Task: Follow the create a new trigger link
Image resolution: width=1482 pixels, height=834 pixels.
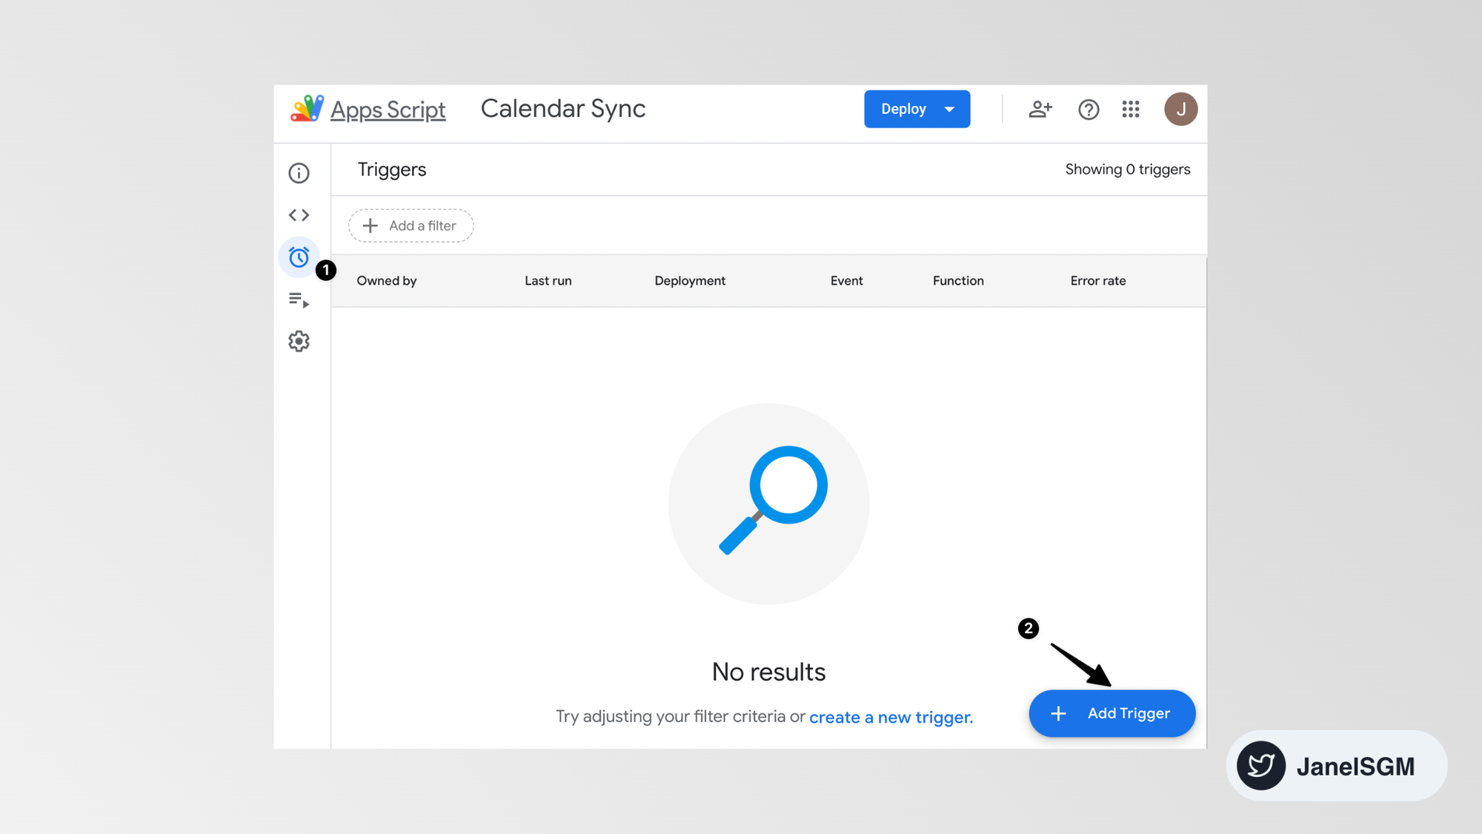Action: tap(891, 717)
